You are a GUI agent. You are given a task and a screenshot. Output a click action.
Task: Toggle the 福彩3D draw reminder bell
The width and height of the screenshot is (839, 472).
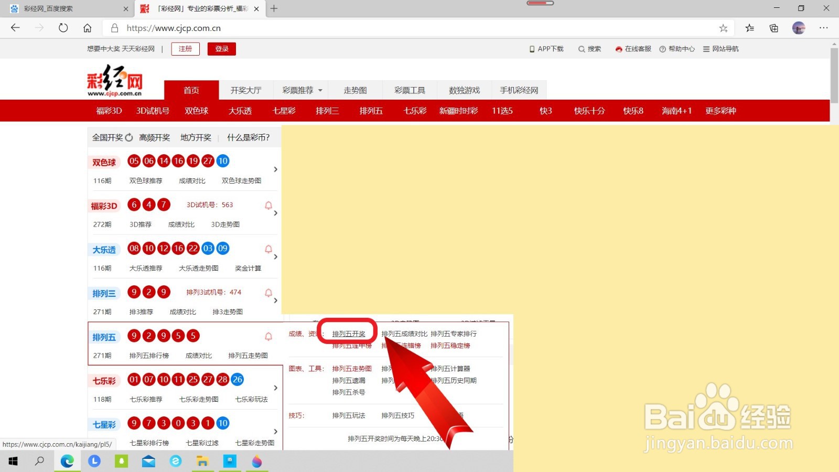coord(268,206)
